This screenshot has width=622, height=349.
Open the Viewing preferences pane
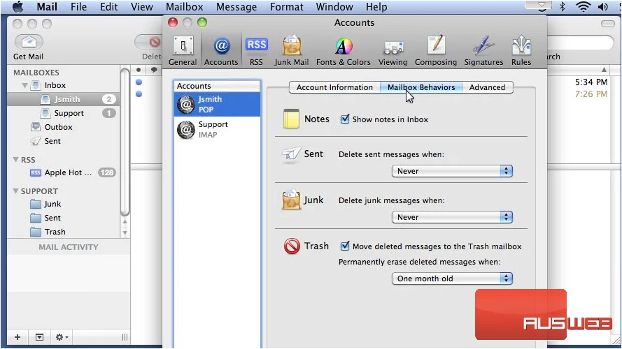(x=393, y=51)
